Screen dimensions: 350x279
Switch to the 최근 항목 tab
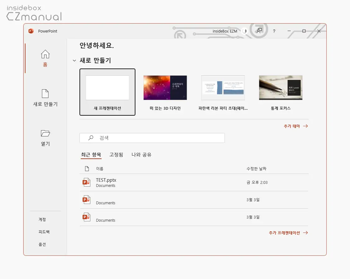(x=91, y=155)
